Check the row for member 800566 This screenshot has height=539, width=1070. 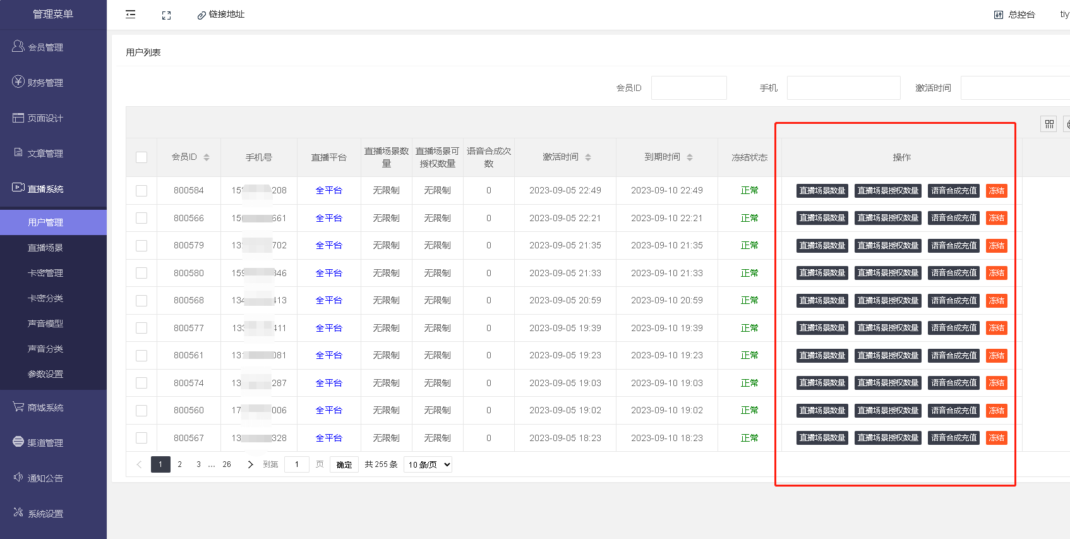[141, 218]
